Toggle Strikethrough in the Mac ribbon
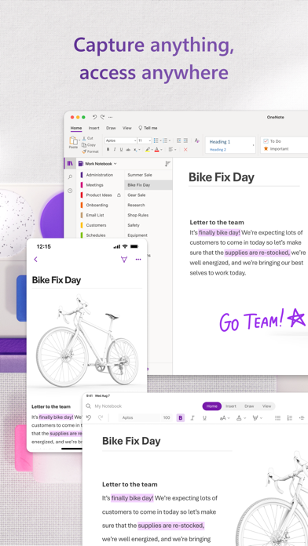 point(128,149)
